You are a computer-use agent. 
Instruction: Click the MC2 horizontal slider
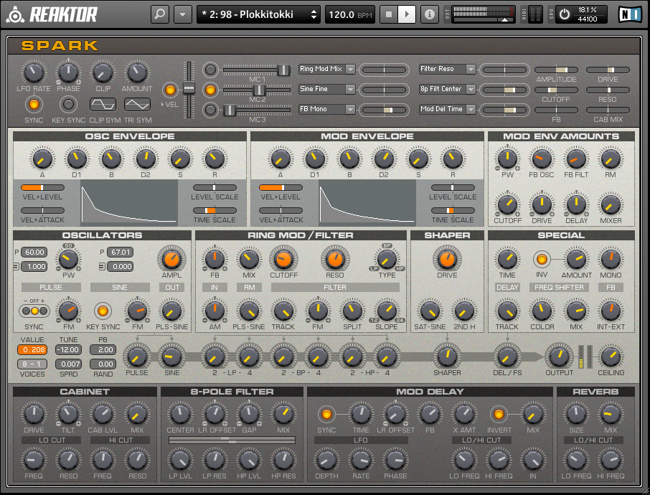tap(257, 90)
